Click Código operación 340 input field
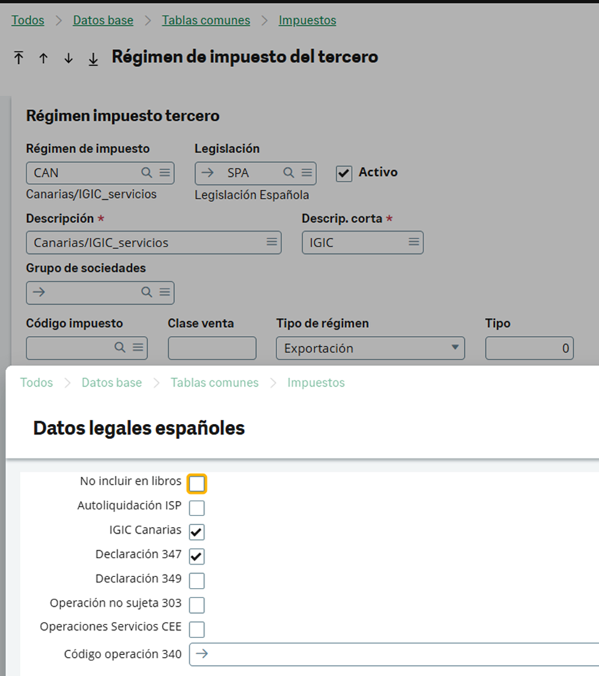The width and height of the screenshot is (599, 676). pyautogui.click(x=394, y=654)
